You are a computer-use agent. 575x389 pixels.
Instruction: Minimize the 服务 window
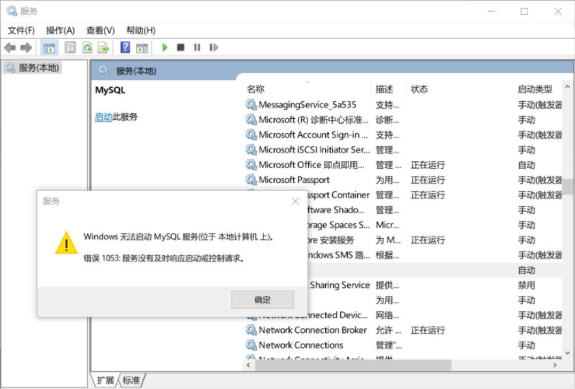pyautogui.click(x=491, y=12)
